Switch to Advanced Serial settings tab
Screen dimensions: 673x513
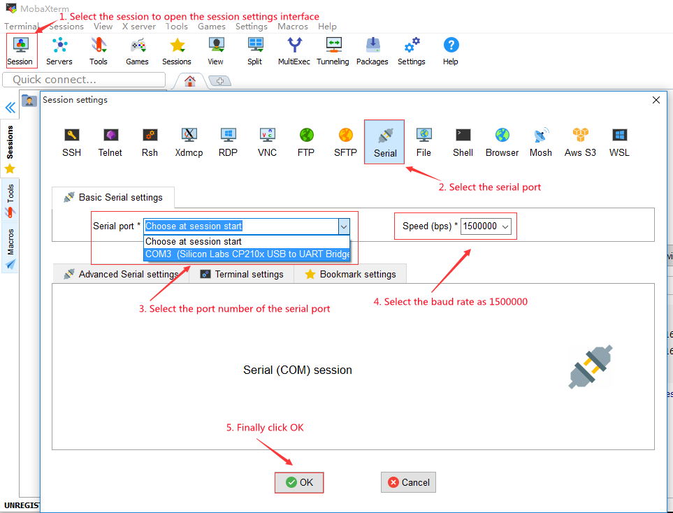click(121, 274)
